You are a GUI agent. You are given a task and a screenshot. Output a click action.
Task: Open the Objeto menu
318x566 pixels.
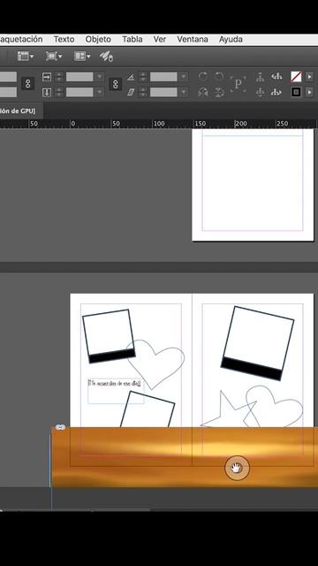[98, 39]
